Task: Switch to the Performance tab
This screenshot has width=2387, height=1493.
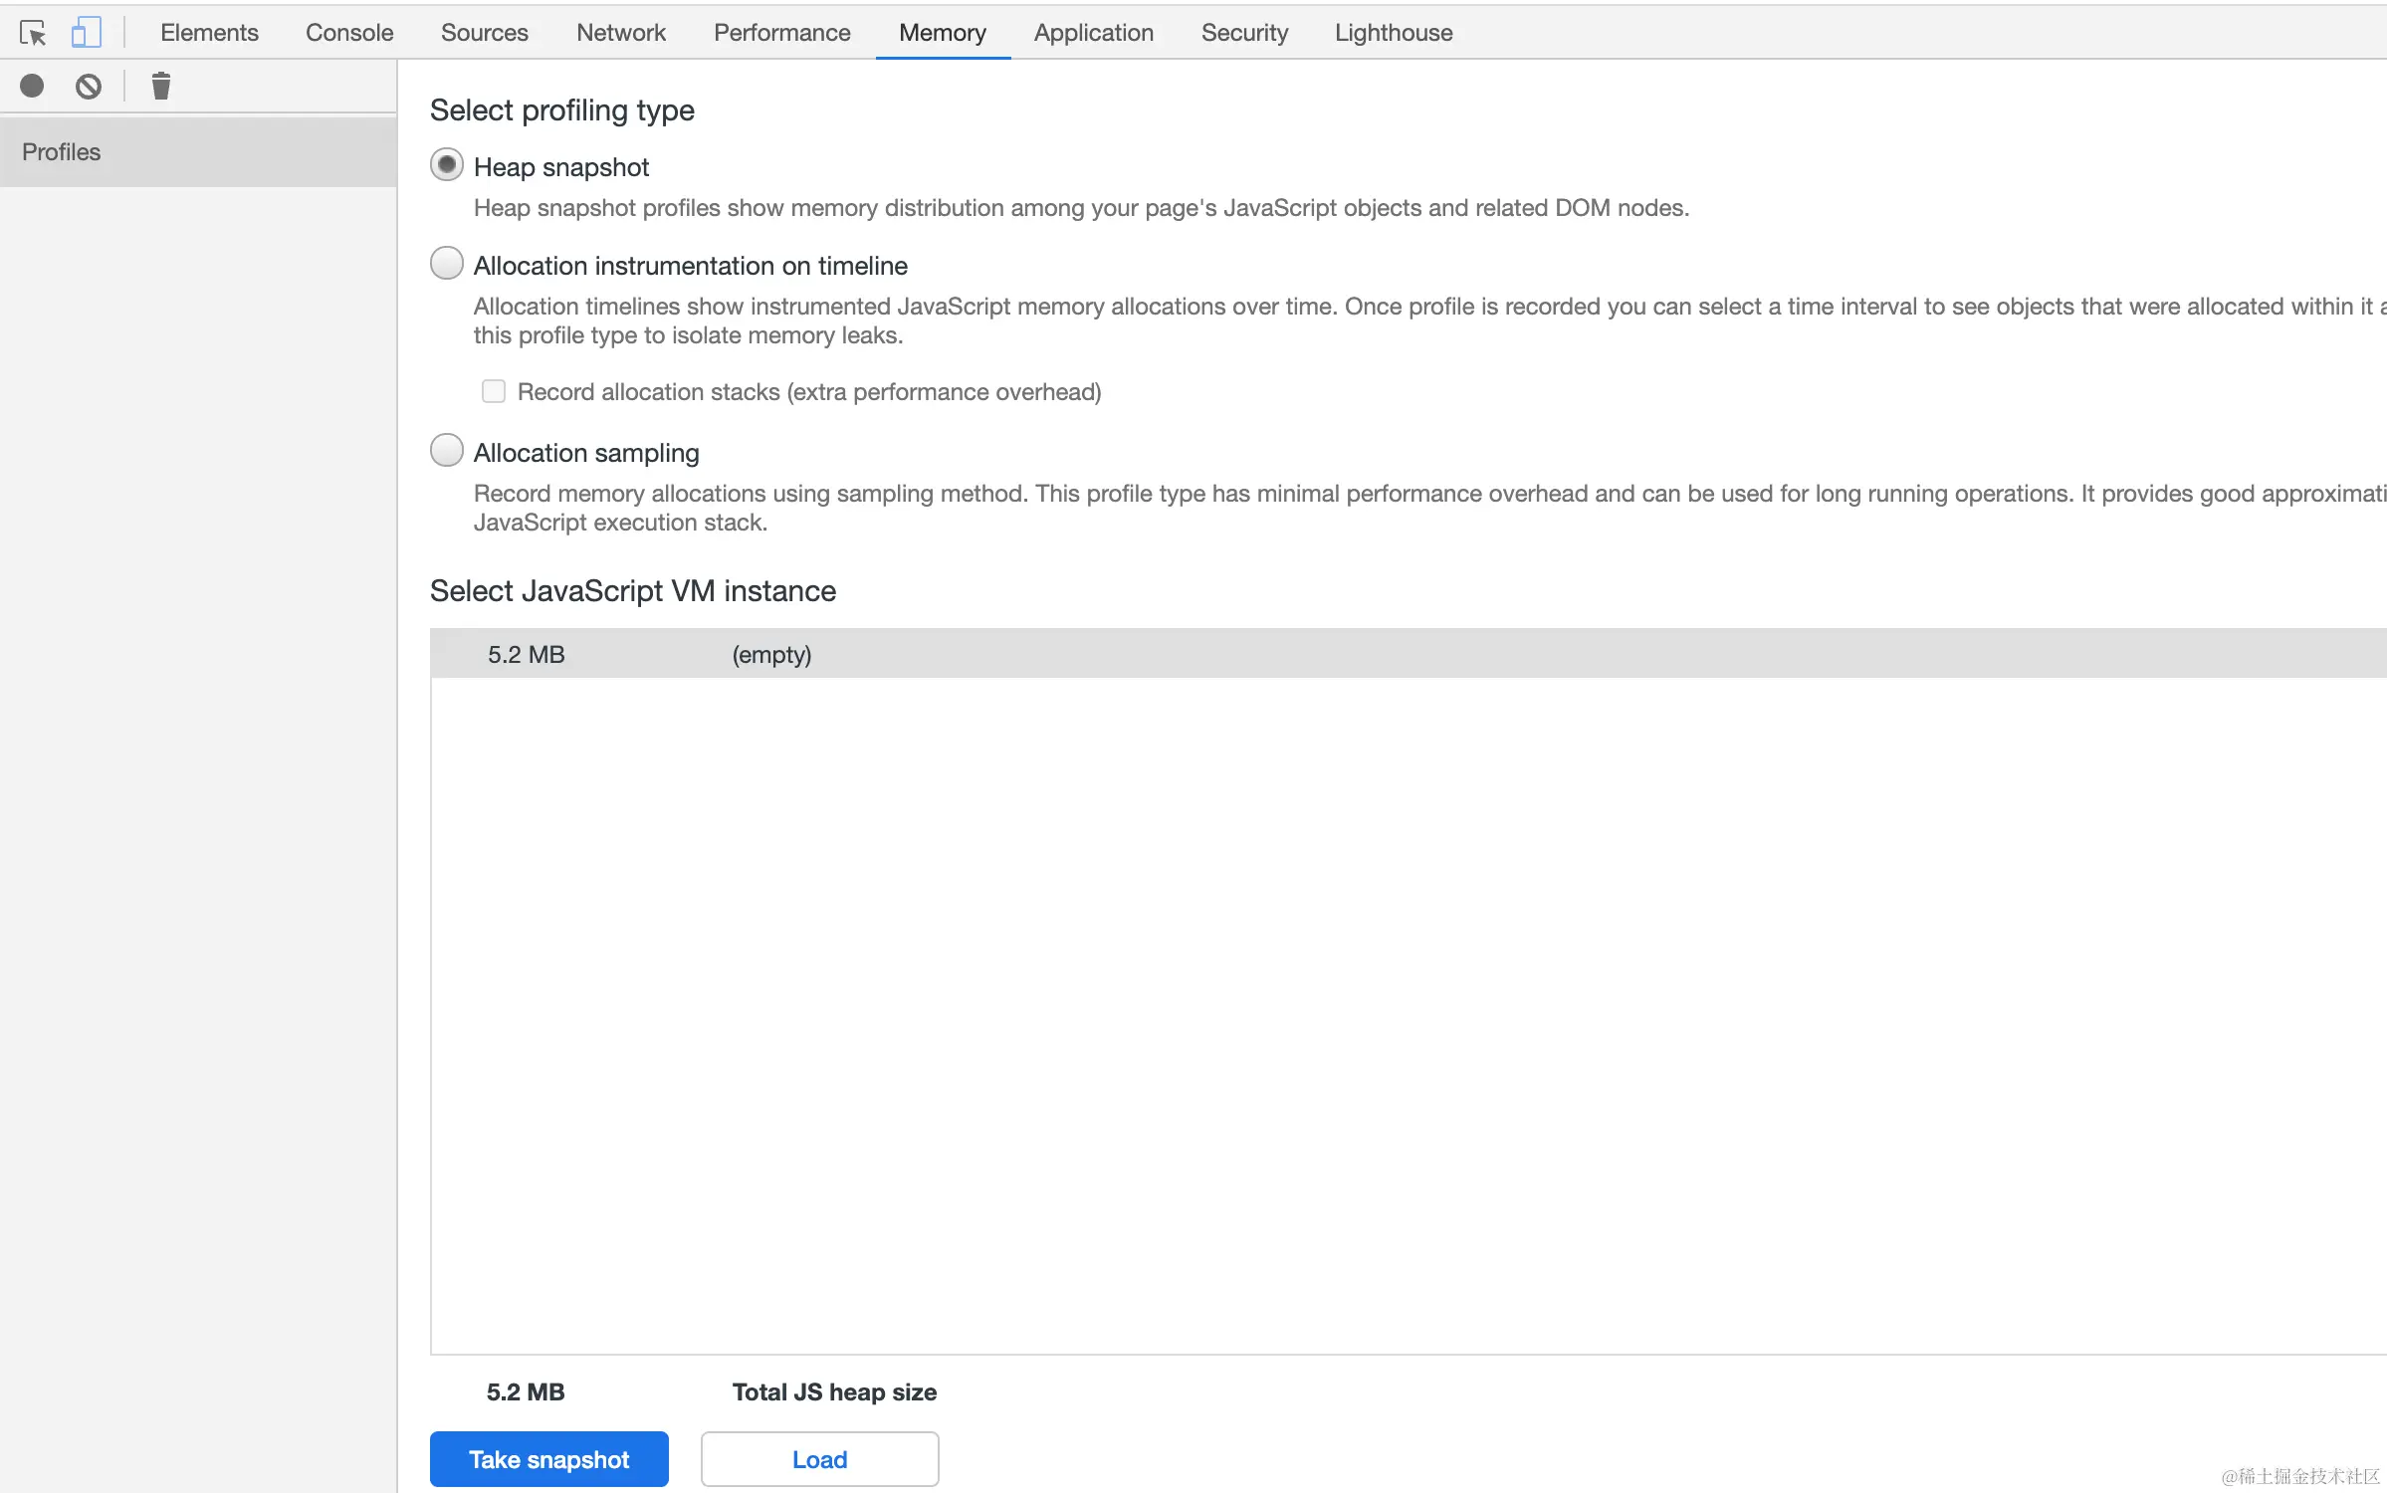Action: click(781, 33)
